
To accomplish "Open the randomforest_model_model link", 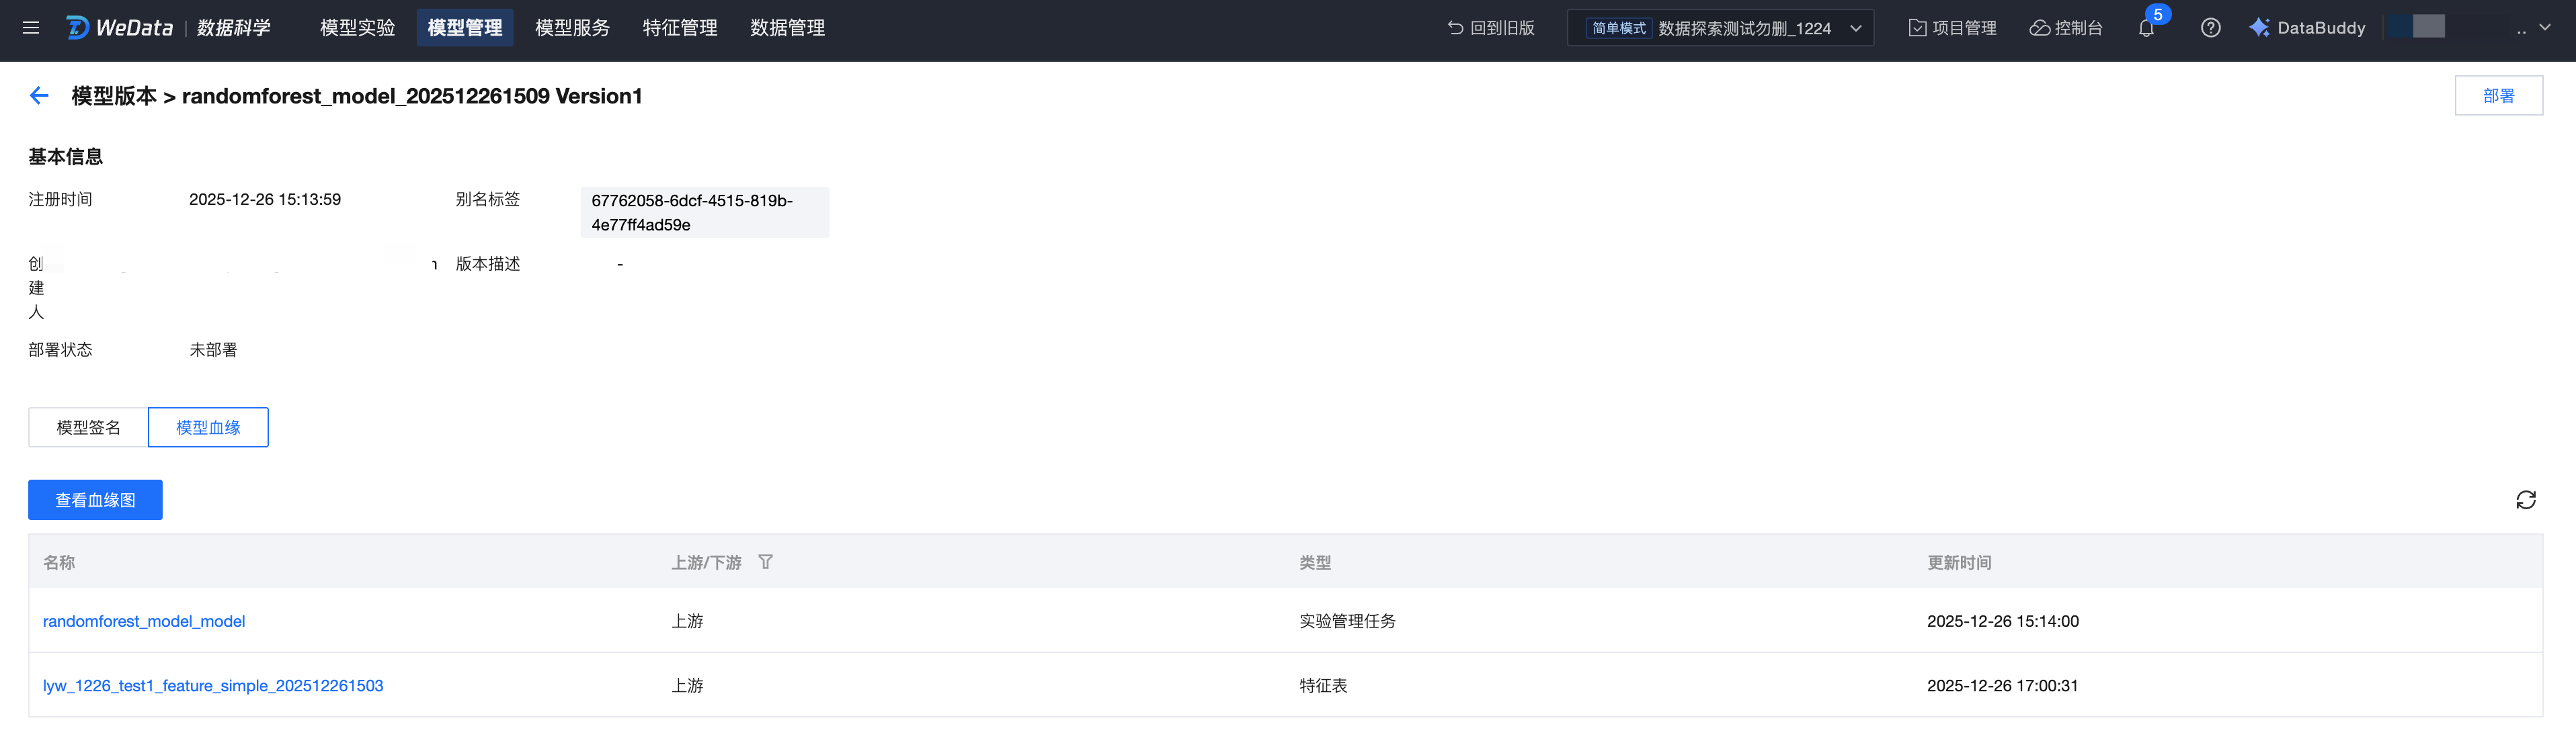I will (x=144, y=621).
